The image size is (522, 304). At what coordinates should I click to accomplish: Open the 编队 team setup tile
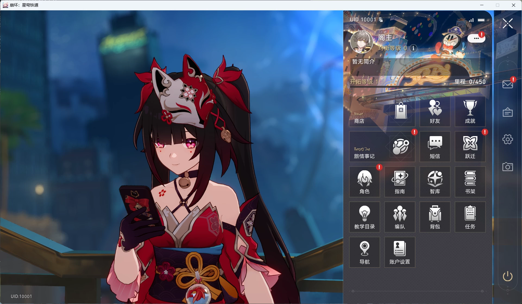(x=400, y=217)
